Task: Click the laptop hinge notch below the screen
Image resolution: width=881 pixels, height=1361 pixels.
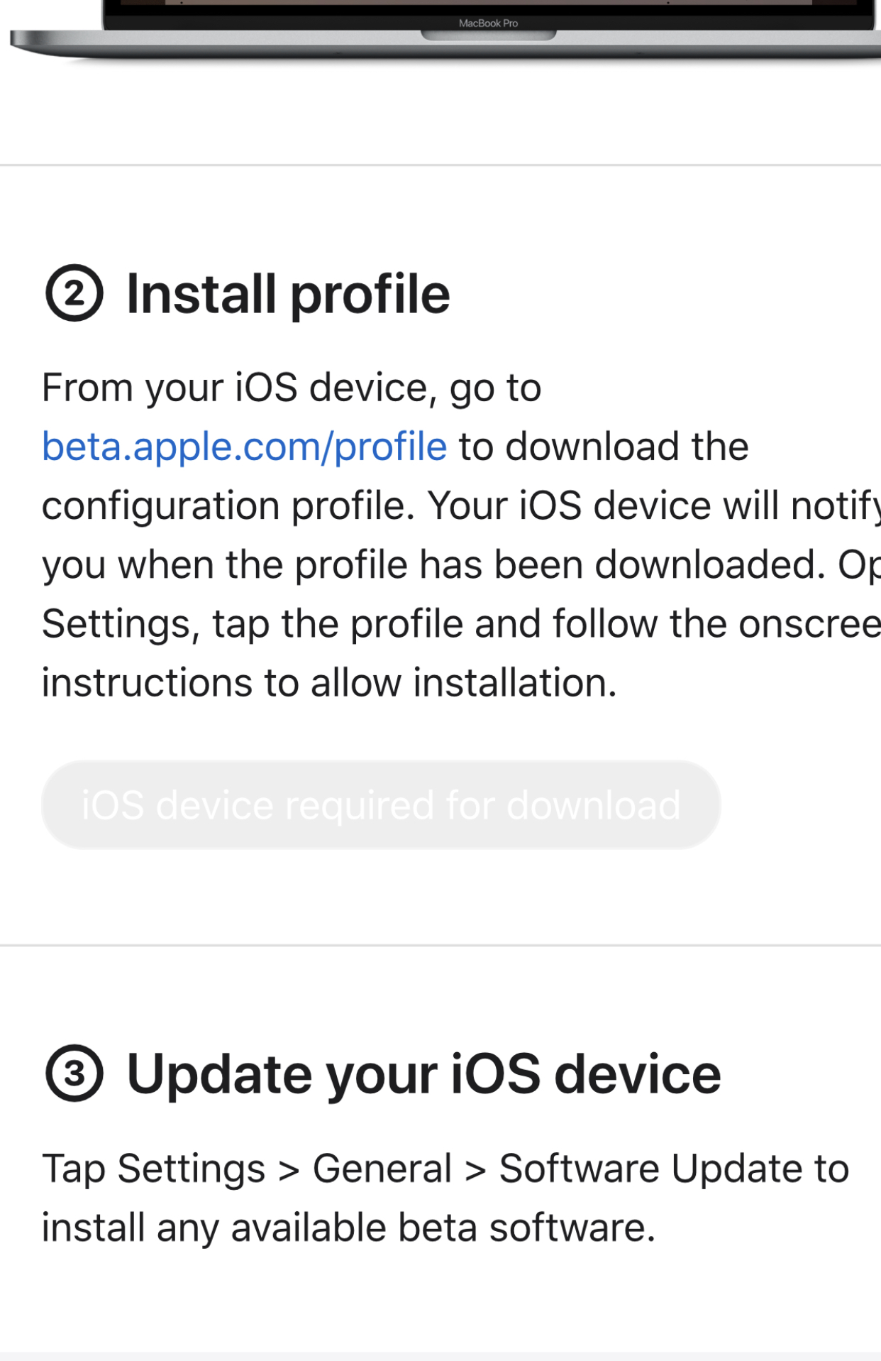Action: click(x=488, y=35)
